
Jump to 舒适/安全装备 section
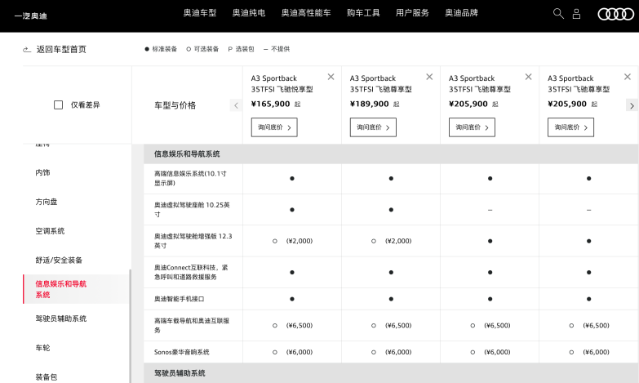(x=59, y=261)
